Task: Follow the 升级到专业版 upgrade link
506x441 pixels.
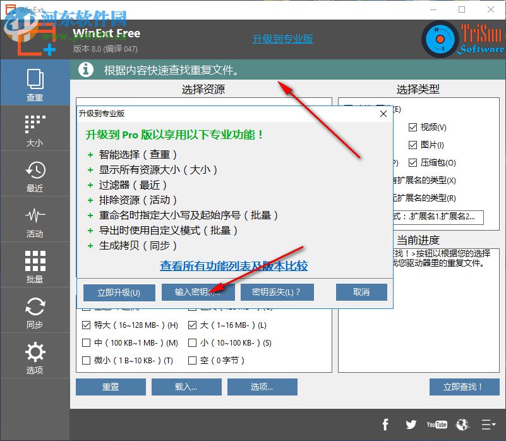Action: tap(282, 39)
